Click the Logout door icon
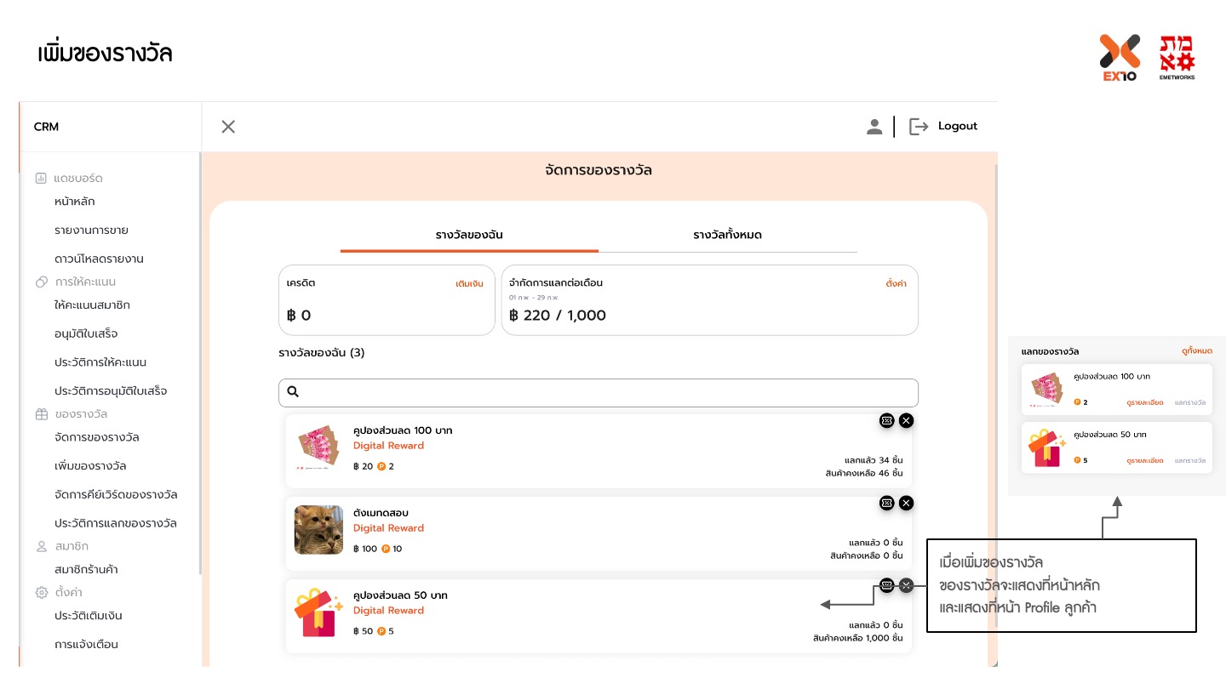Screen dimensions: 1226x689 (919, 127)
